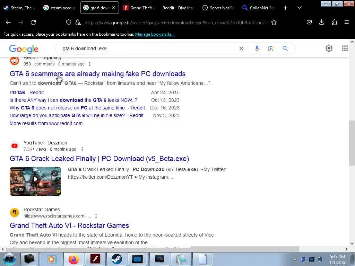Click the Google logo

point(24,49)
